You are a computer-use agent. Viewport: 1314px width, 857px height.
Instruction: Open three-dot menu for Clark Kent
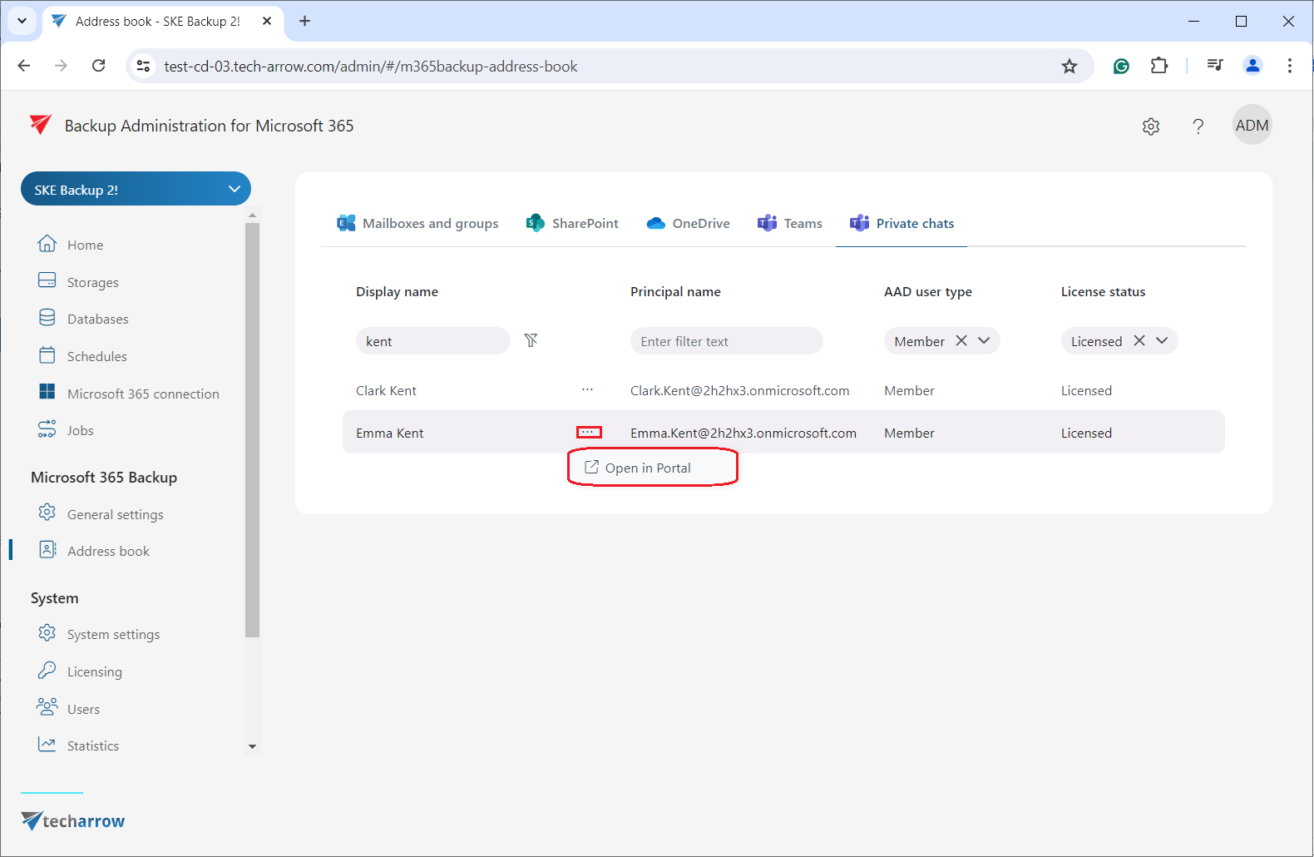(587, 390)
